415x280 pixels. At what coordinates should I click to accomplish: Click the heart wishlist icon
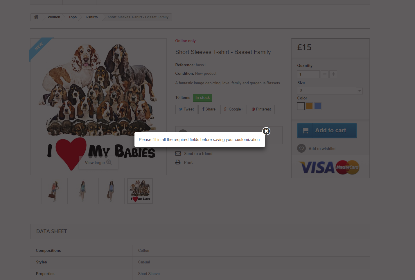pos(301,149)
